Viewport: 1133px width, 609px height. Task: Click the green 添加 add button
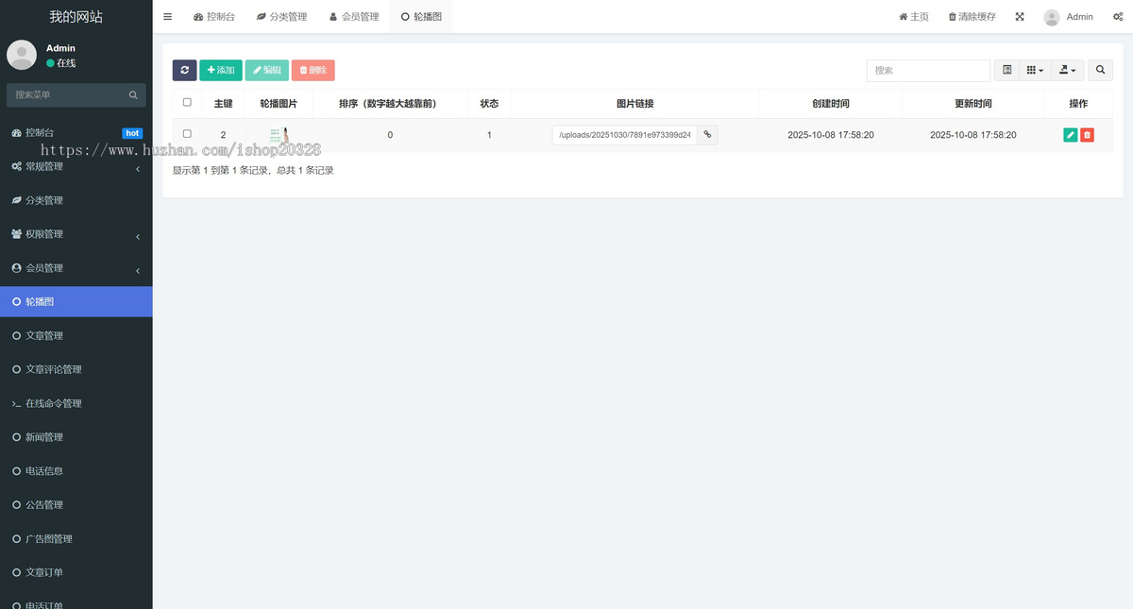[x=221, y=70]
